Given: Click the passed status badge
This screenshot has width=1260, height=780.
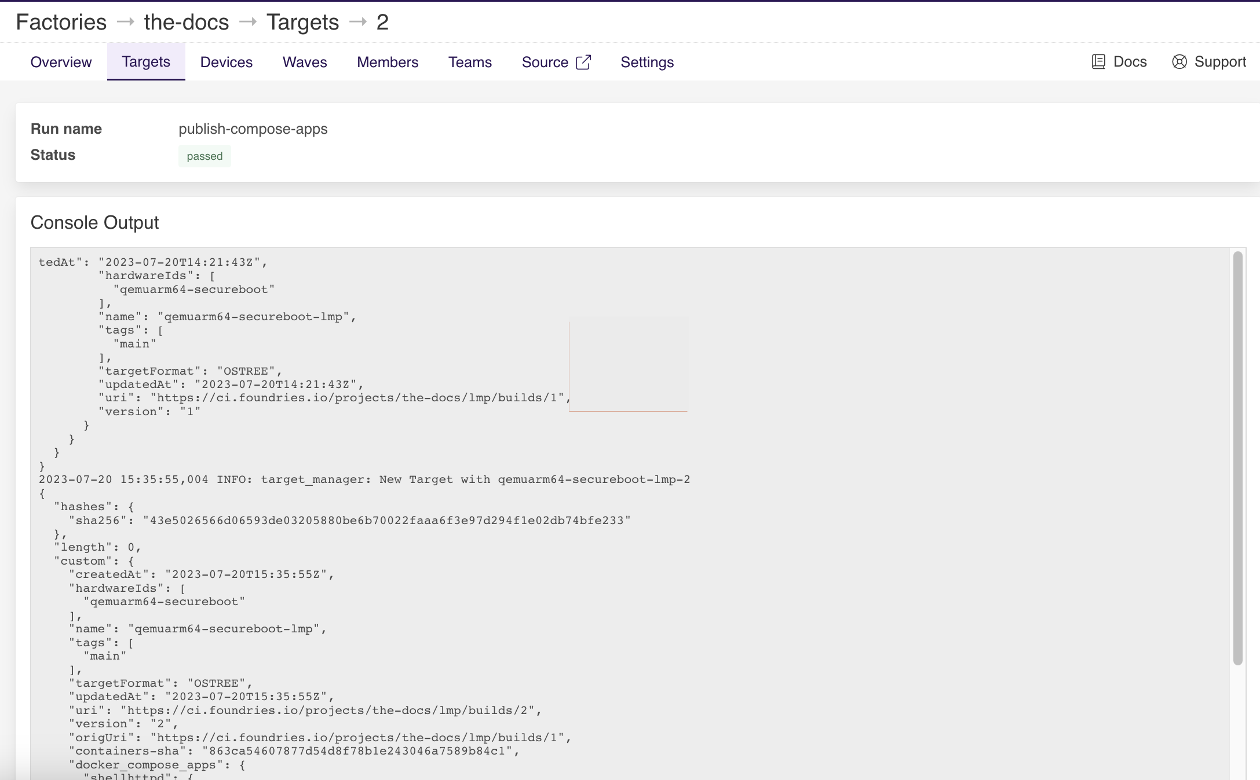Looking at the screenshot, I should pyautogui.click(x=204, y=156).
